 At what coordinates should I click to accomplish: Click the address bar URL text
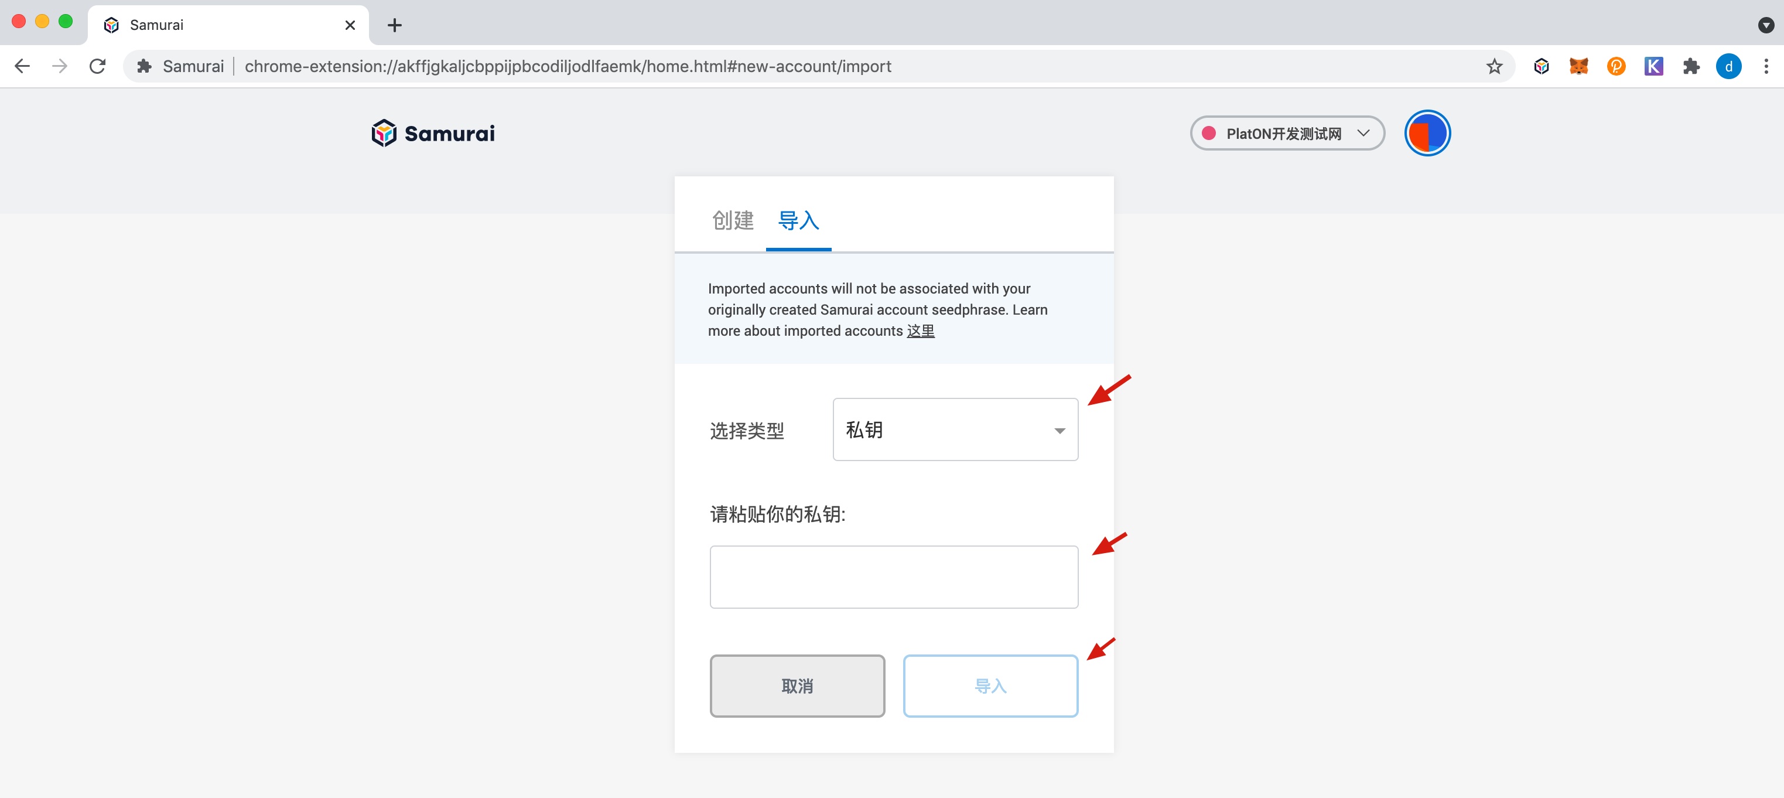coord(567,67)
